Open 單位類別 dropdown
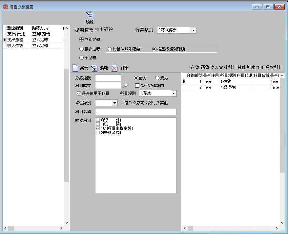This screenshot has height=234, width=288. tap(114, 103)
